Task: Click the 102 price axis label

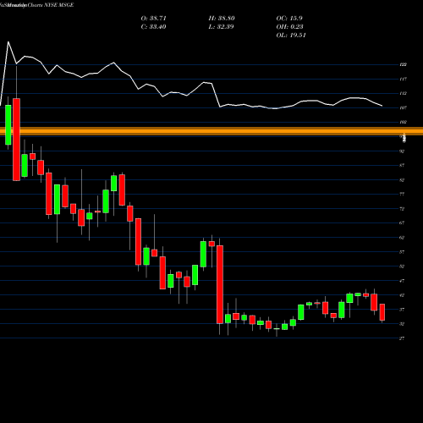Action: [x=404, y=122]
